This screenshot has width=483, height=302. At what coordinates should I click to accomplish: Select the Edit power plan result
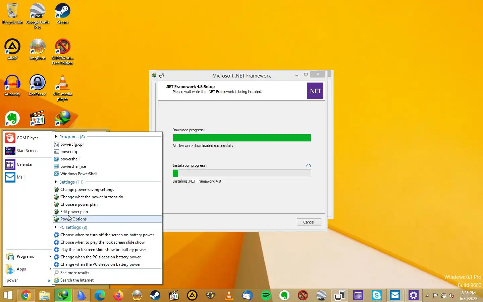[107, 212]
